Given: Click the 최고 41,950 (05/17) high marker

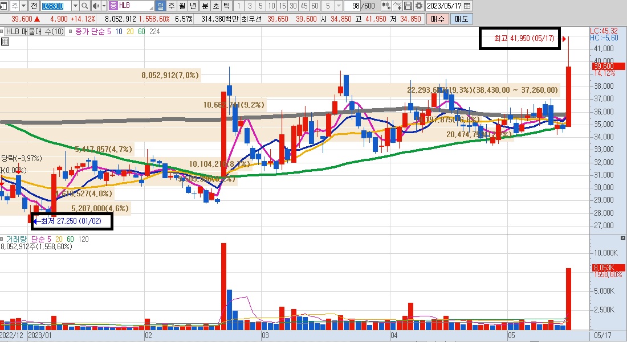Looking at the screenshot, I should point(524,38).
